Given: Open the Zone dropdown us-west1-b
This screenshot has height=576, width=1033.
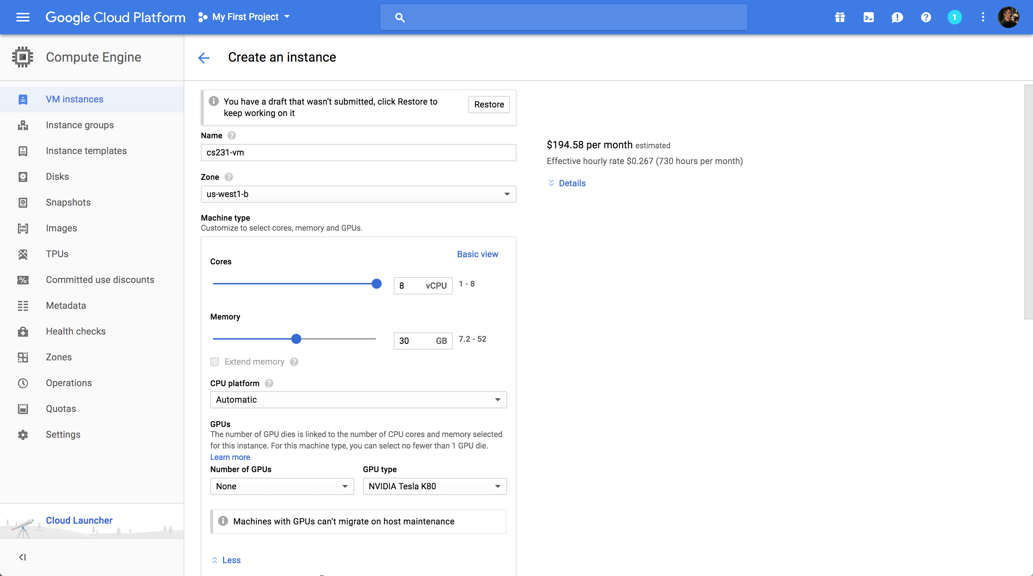Looking at the screenshot, I should tap(358, 194).
